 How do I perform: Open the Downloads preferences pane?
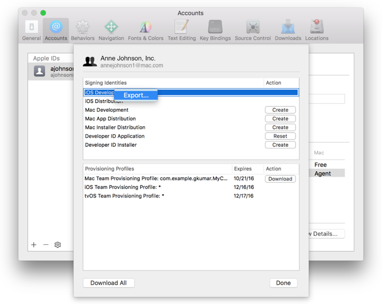(x=288, y=31)
